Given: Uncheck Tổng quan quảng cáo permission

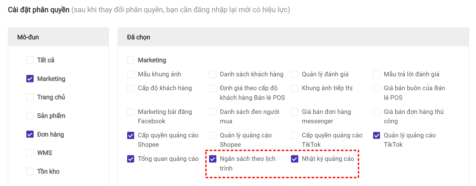Looking at the screenshot, I should 131,159.
